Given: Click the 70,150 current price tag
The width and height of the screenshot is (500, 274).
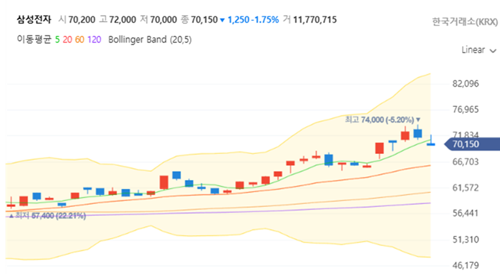Looking at the screenshot, I should coord(472,144).
